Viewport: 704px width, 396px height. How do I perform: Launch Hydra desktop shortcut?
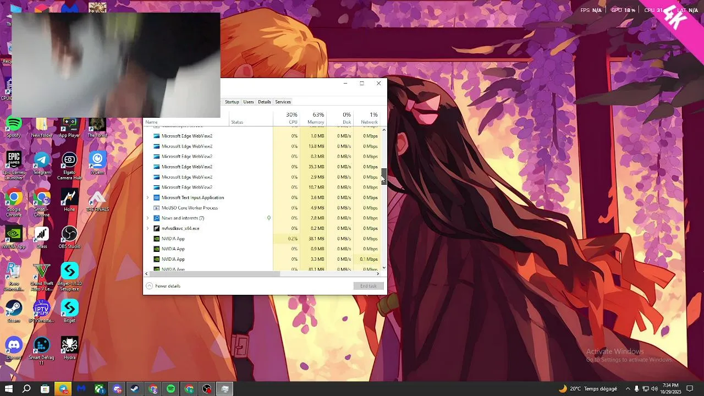[69, 348]
